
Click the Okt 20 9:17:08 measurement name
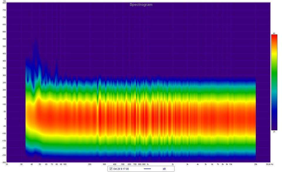click(x=120, y=169)
